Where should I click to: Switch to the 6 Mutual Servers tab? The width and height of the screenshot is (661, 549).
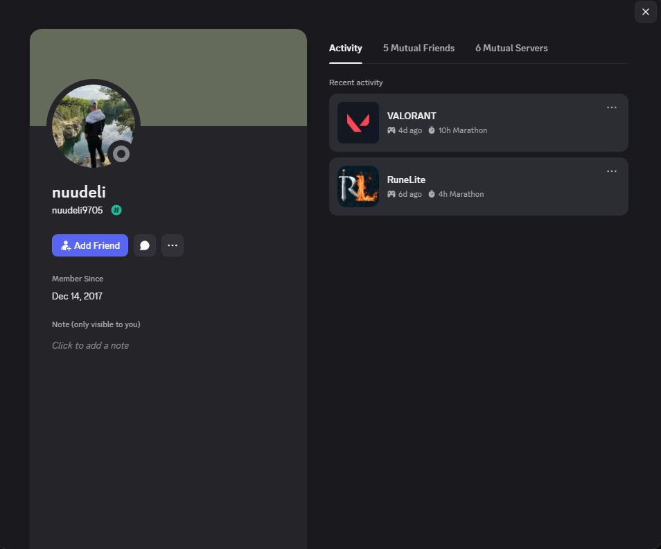511,48
